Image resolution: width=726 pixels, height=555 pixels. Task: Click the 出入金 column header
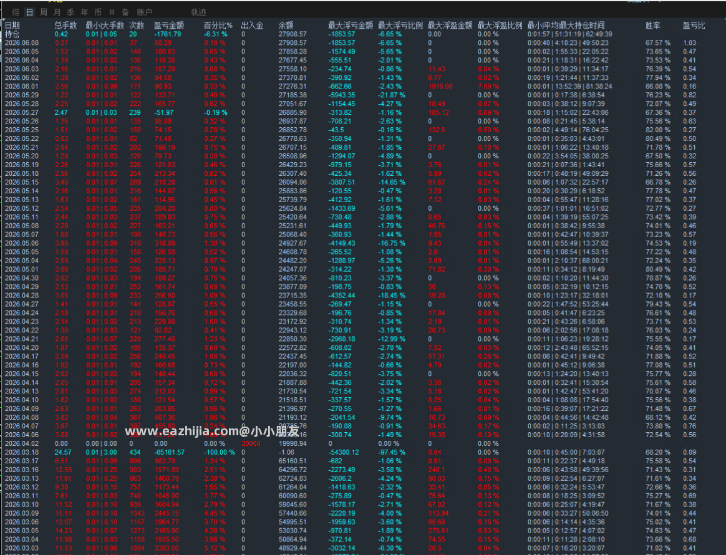click(x=253, y=26)
